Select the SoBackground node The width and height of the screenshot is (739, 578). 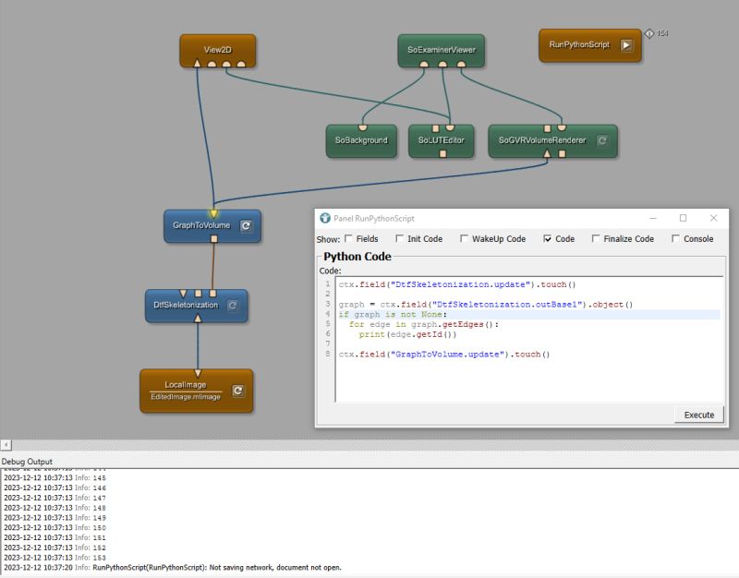click(360, 141)
